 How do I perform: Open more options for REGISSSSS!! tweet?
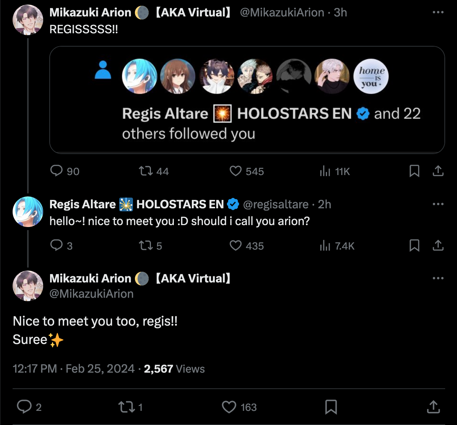tap(438, 12)
